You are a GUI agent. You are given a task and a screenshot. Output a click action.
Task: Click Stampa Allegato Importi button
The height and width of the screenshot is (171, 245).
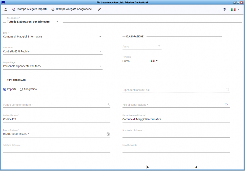click(29, 9)
